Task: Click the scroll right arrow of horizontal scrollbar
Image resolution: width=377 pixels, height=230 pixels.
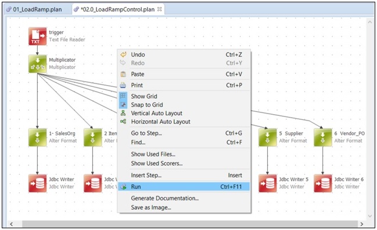Action: click(362, 224)
